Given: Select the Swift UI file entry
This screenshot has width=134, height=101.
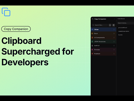Looking at the screenshot, I should coord(104,46).
